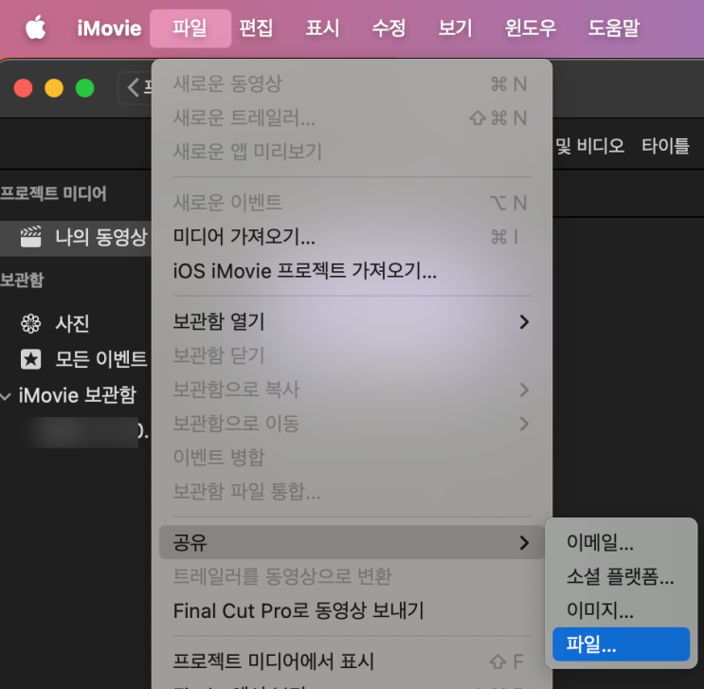Click the 공유 submenu item
The width and height of the screenshot is (704, 689).
click(x=352, y=542)
